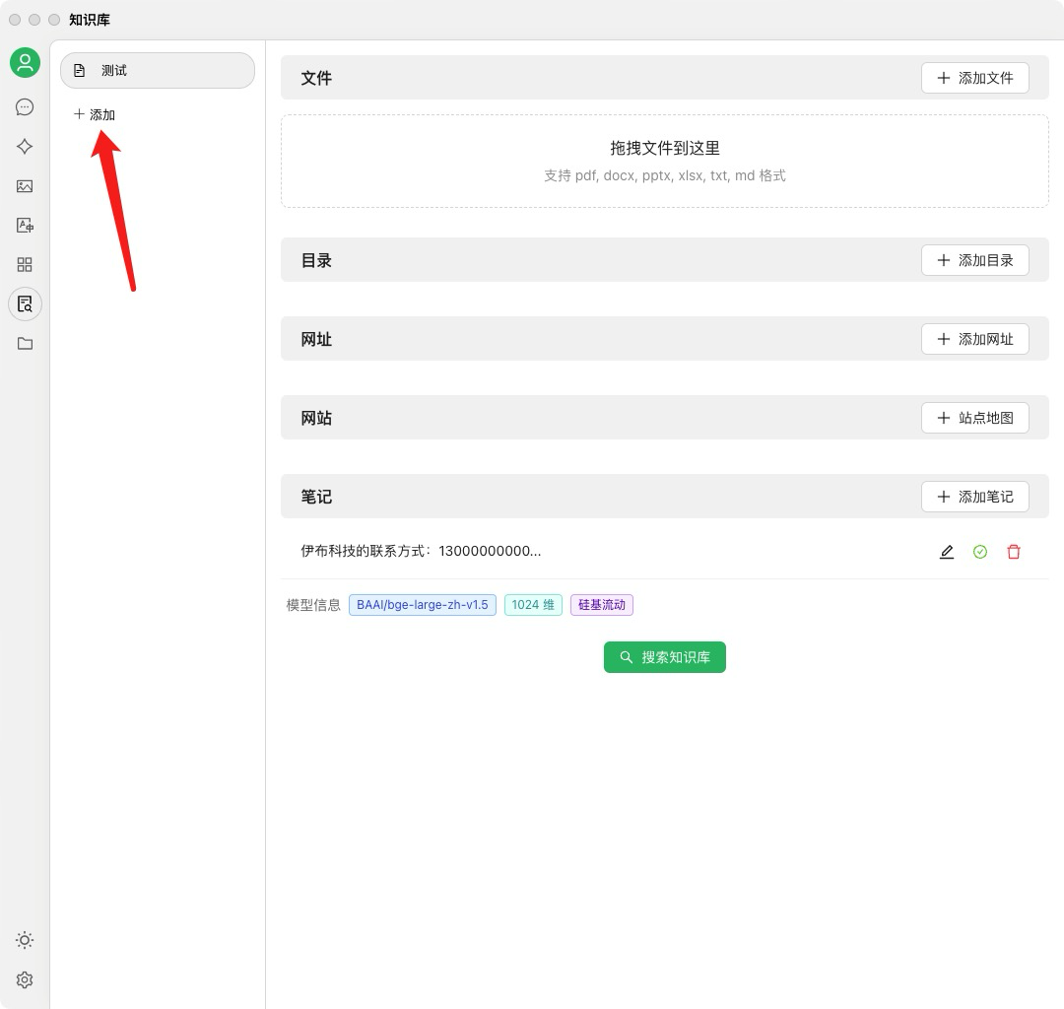Click the 拖拽文件到这里 drop zone

coord(665,161)
